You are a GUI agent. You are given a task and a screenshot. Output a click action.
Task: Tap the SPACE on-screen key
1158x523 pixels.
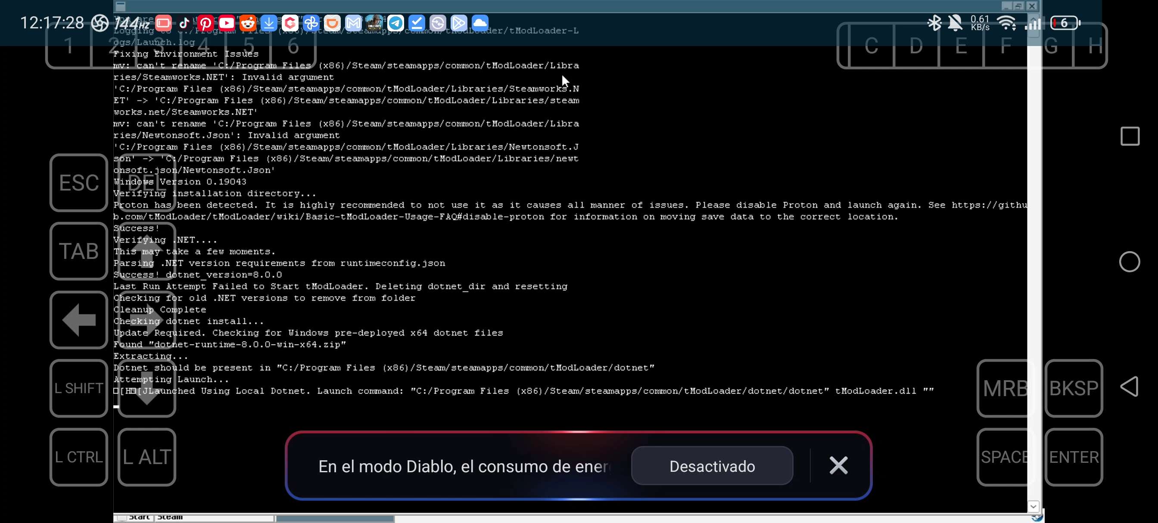tap(1005, 457)
